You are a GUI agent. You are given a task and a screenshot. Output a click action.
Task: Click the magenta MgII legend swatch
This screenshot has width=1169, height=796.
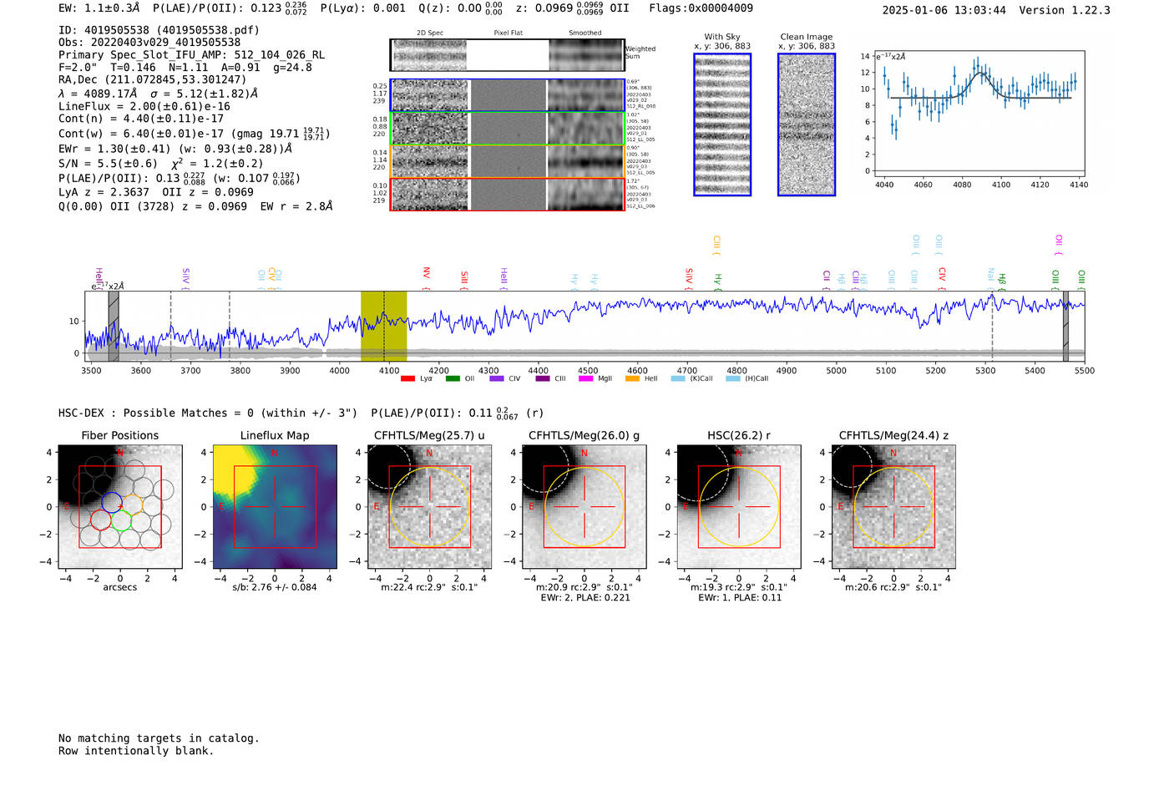(x=586, y=378)
